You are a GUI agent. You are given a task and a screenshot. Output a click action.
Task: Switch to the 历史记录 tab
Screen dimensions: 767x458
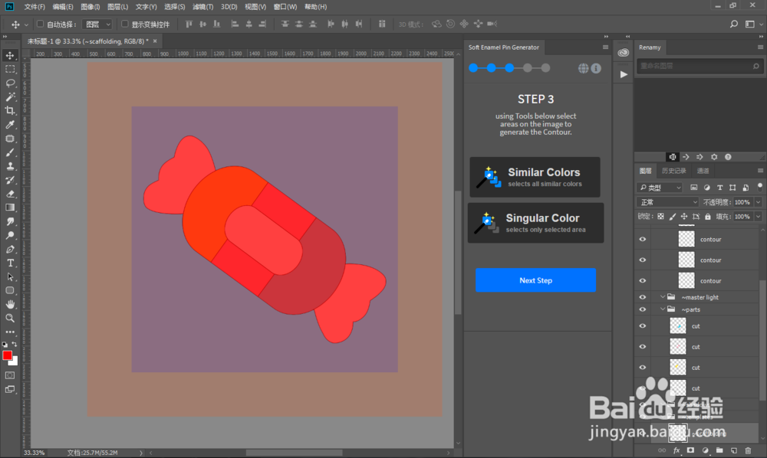673,171
